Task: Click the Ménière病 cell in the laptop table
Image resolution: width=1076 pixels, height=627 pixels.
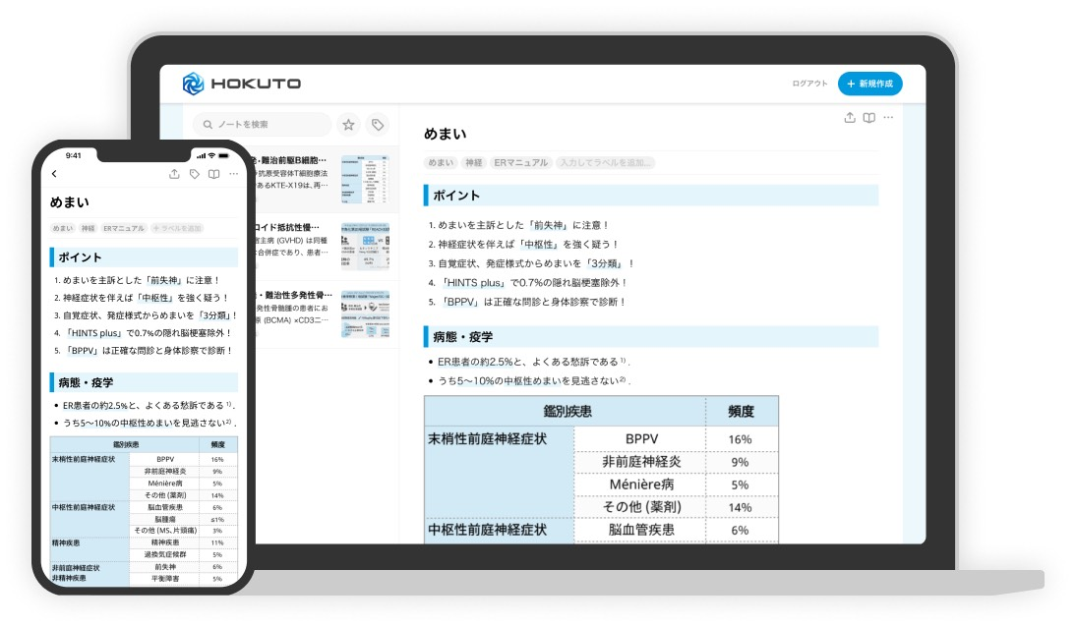Action: [x=640, y=484]
